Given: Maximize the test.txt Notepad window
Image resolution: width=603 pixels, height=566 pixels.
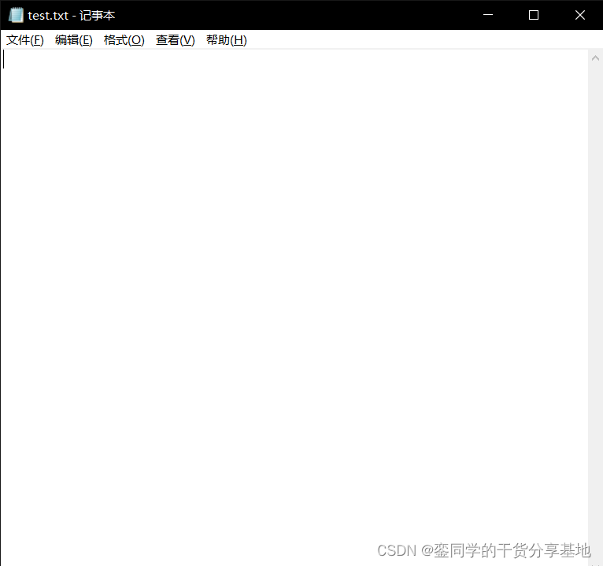Looking at the screenshot, I should pyautogui.click(x=534, y=15).
